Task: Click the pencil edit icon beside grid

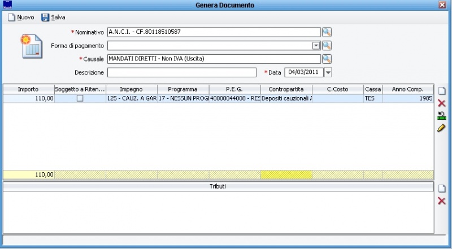Action: point(442,128)
